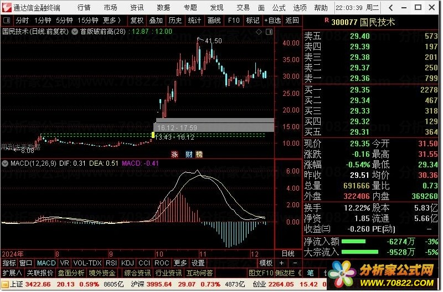
Task: Expand the 扩展 panel at bottom left
Action: [x=12, y=273]
